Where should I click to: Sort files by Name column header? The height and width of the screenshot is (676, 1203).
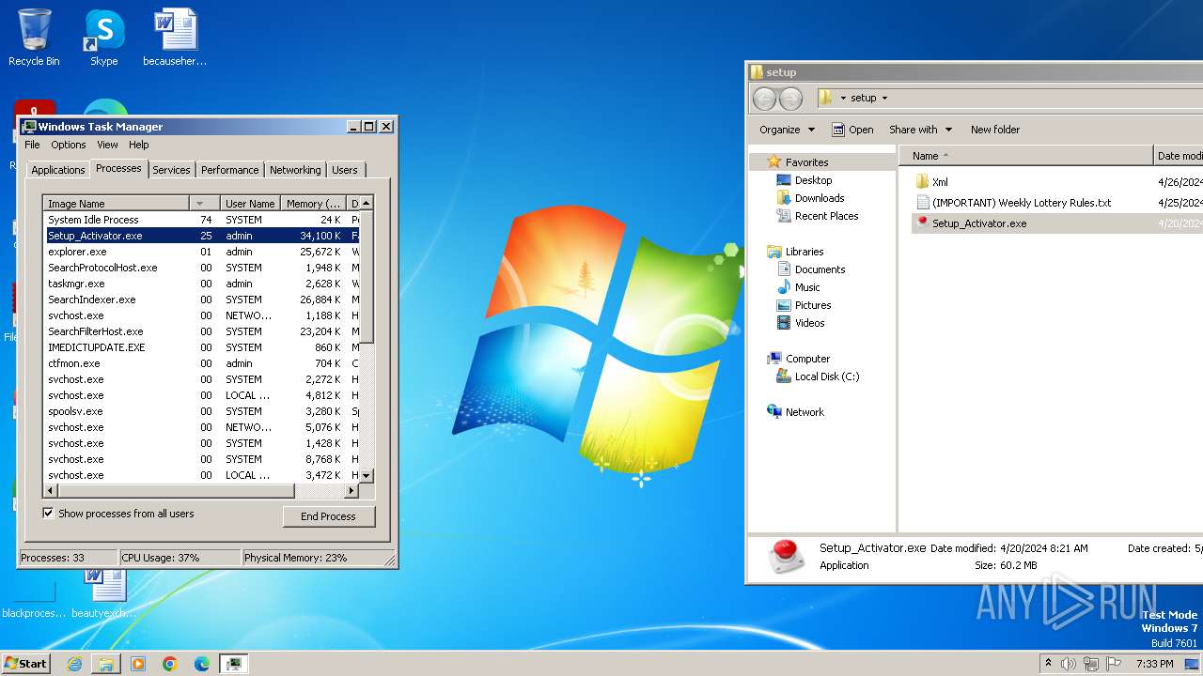click(x=1026, y=156)
